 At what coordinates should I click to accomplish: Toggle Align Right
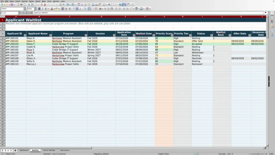point(70,9)
